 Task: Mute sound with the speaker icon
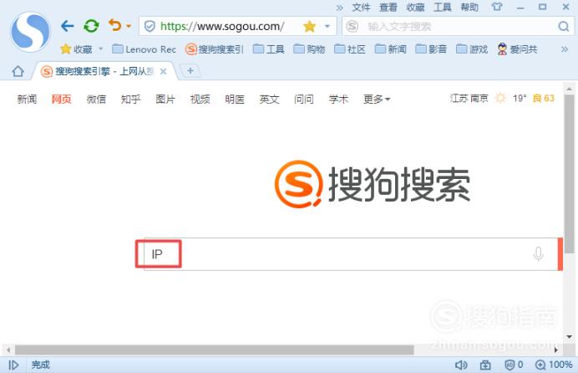tap(461, 365)
